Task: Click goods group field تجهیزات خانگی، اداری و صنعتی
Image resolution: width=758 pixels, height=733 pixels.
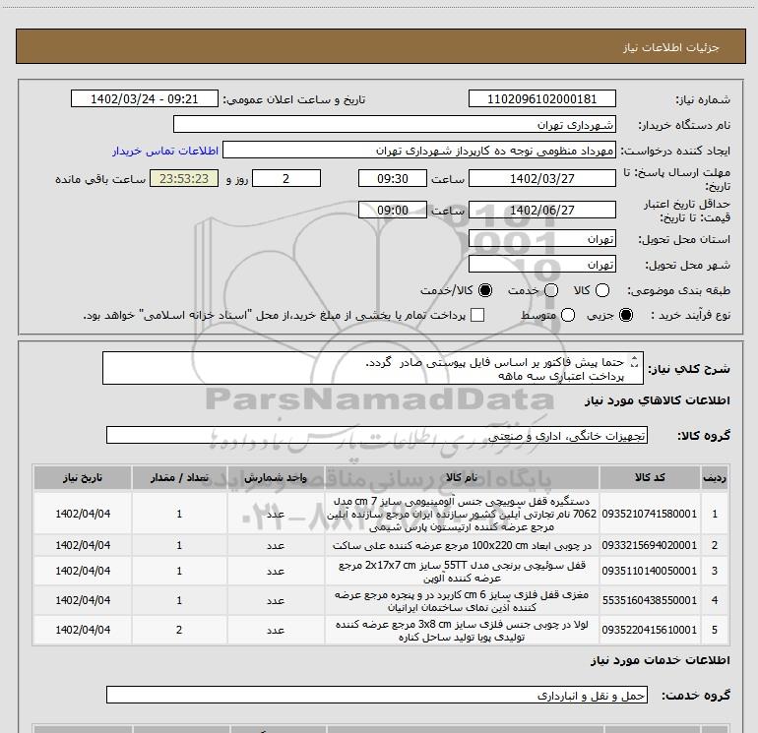Action: [377, 435]
